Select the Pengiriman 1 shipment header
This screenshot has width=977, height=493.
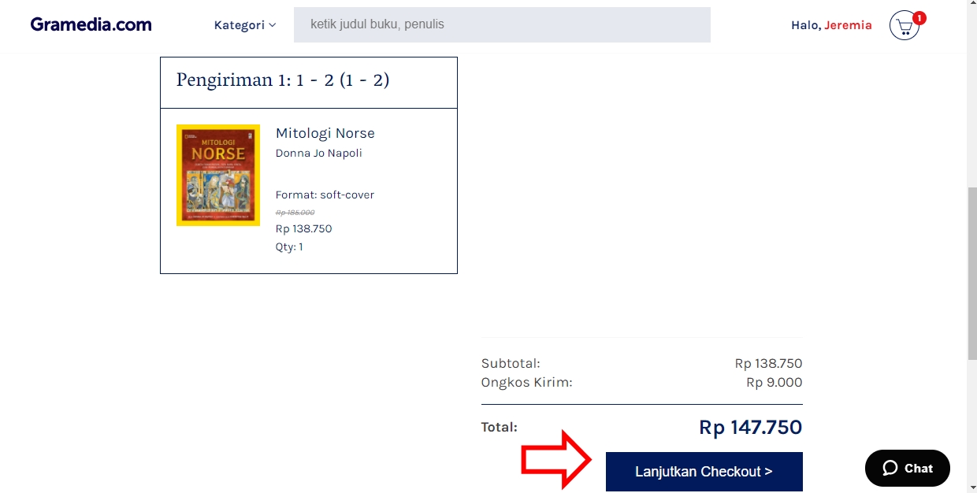pos(309,83)
